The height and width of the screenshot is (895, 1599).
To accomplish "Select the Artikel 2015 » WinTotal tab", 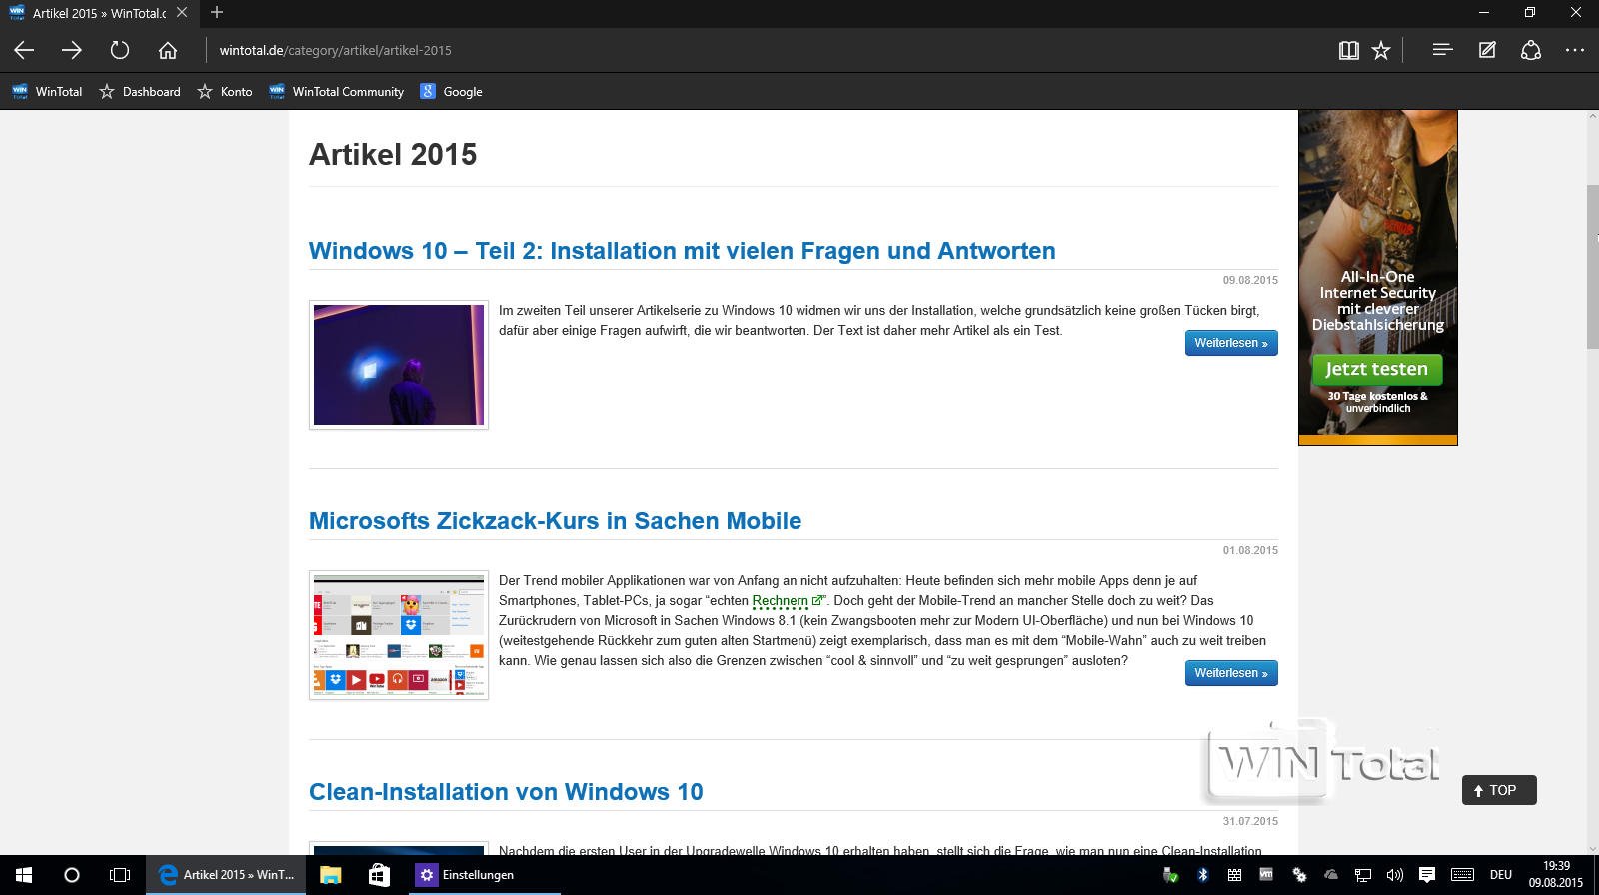I will point(98,13).
